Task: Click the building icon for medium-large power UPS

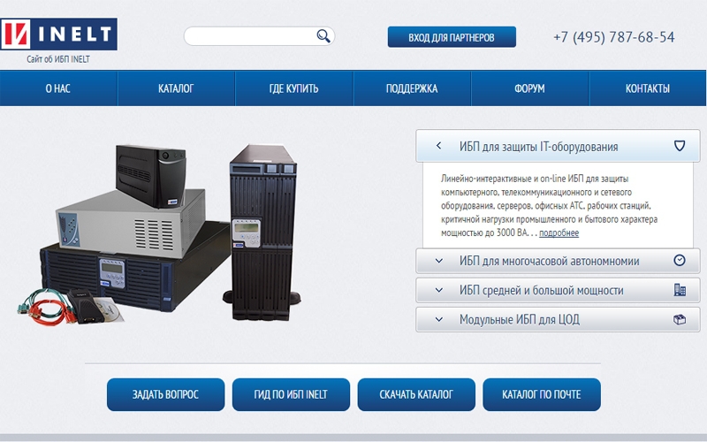Action: coord(679,290)
